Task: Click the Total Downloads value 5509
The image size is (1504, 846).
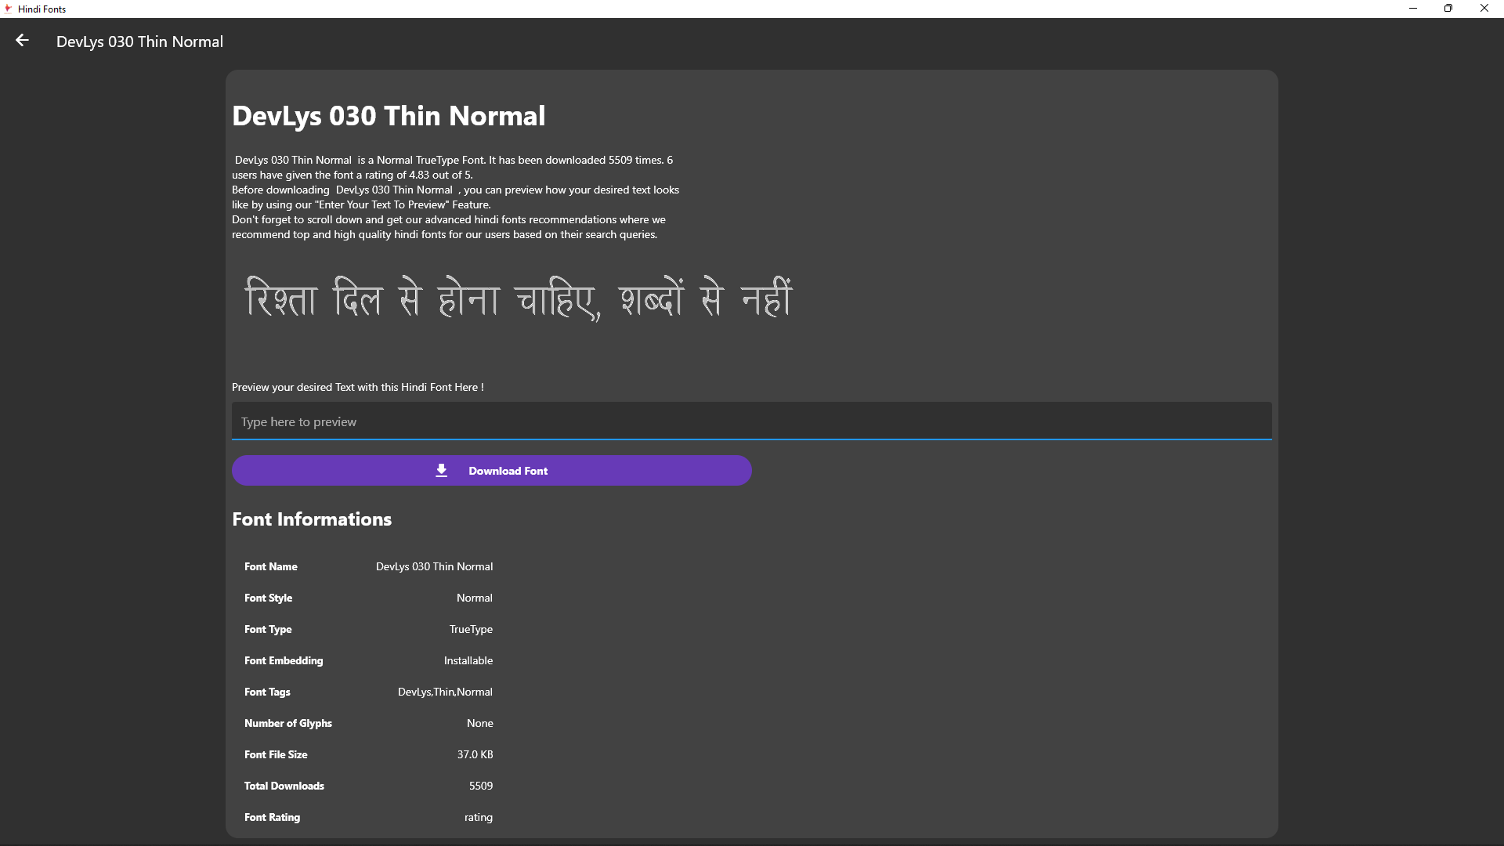Action: click(480, 786)
